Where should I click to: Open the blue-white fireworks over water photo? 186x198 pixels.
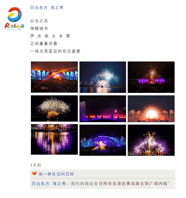click(x=103, y=77)
